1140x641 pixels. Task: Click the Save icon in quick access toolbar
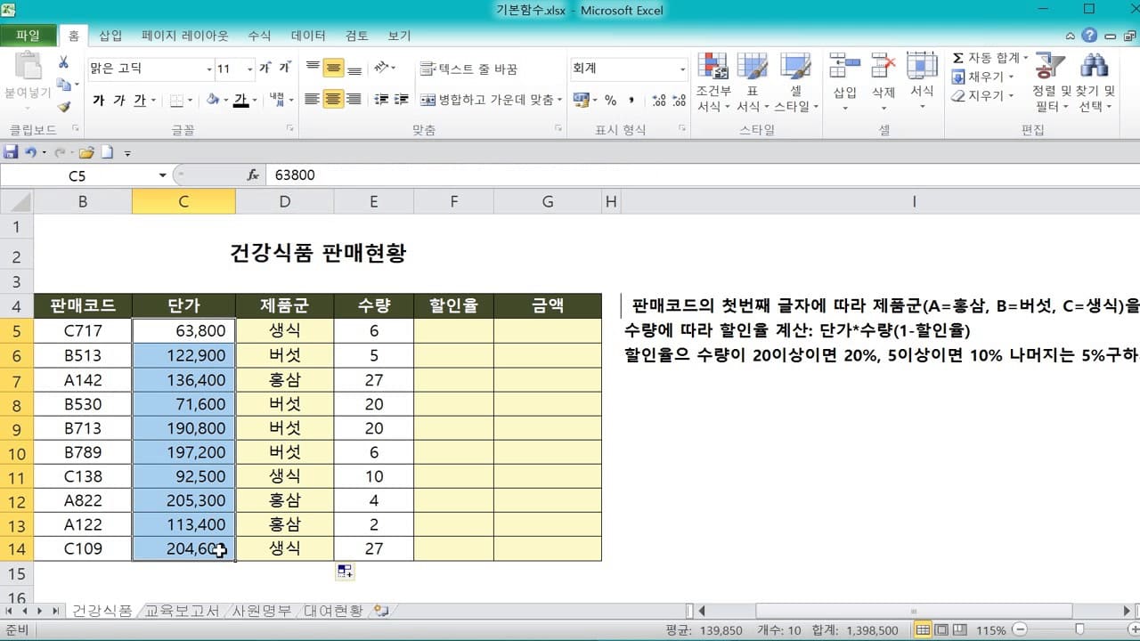point(11,152)
